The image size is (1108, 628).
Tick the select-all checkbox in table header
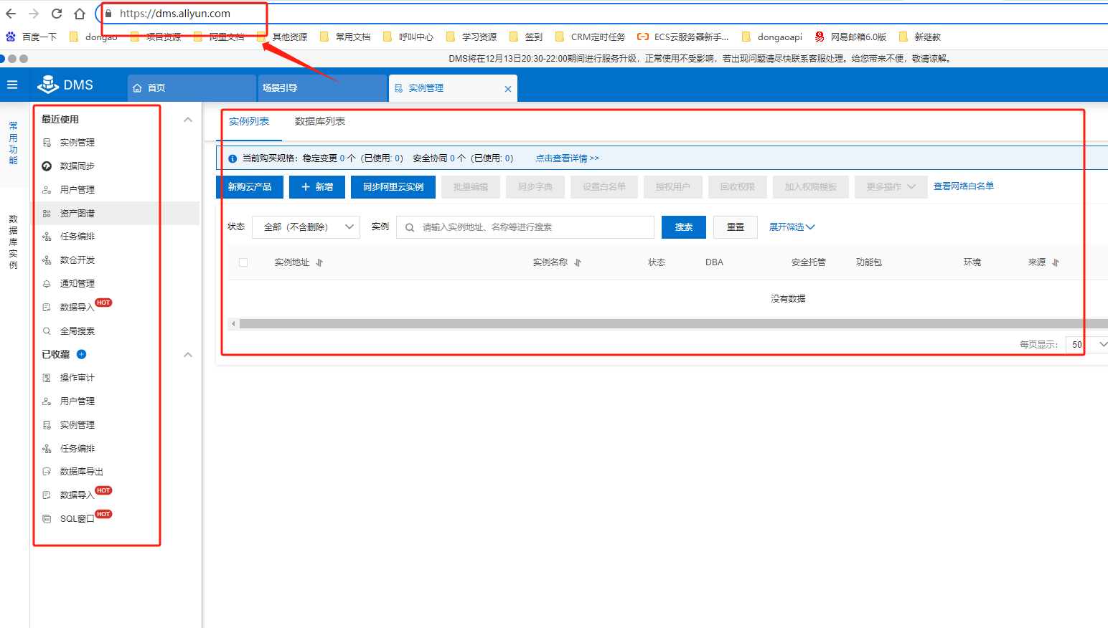tap(243, 262)
